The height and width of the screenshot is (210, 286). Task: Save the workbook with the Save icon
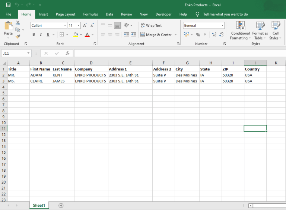click(8, 5)
